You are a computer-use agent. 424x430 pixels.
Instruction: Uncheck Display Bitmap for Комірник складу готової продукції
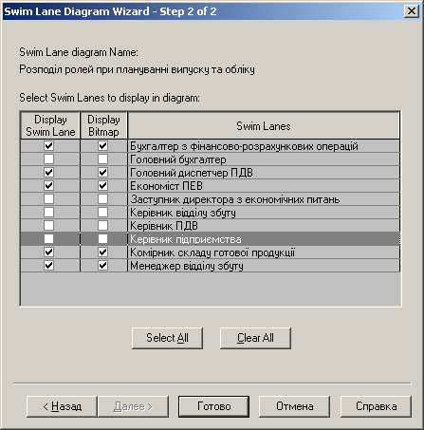pos(102,252)
